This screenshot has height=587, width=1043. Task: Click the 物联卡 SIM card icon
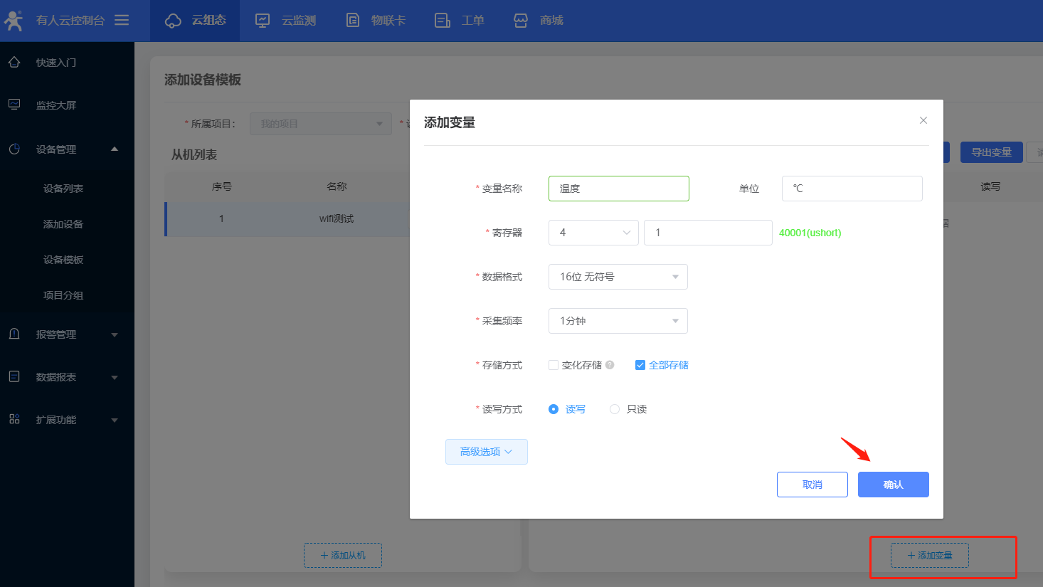(x=353, y=21)
